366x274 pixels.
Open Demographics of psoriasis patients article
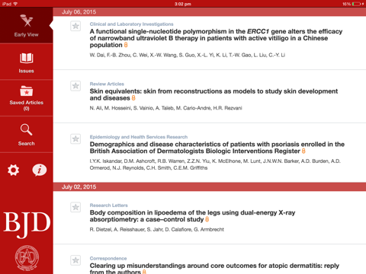(x=217, y=148)
